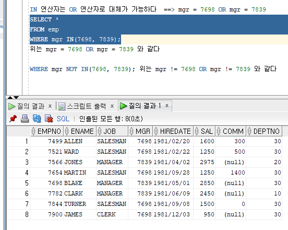The width and height of the screenshot is (288, 230).
Task: Click the JAMES cell
Action: [80, 214]
